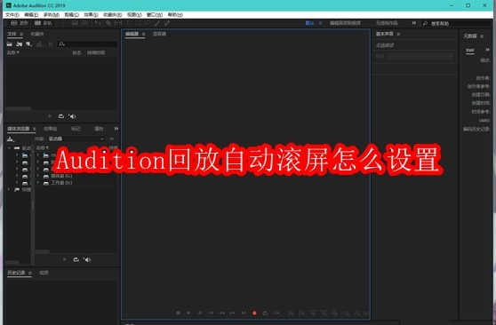Expand the 媒体盘 (G:) drive

coord(38,176)
